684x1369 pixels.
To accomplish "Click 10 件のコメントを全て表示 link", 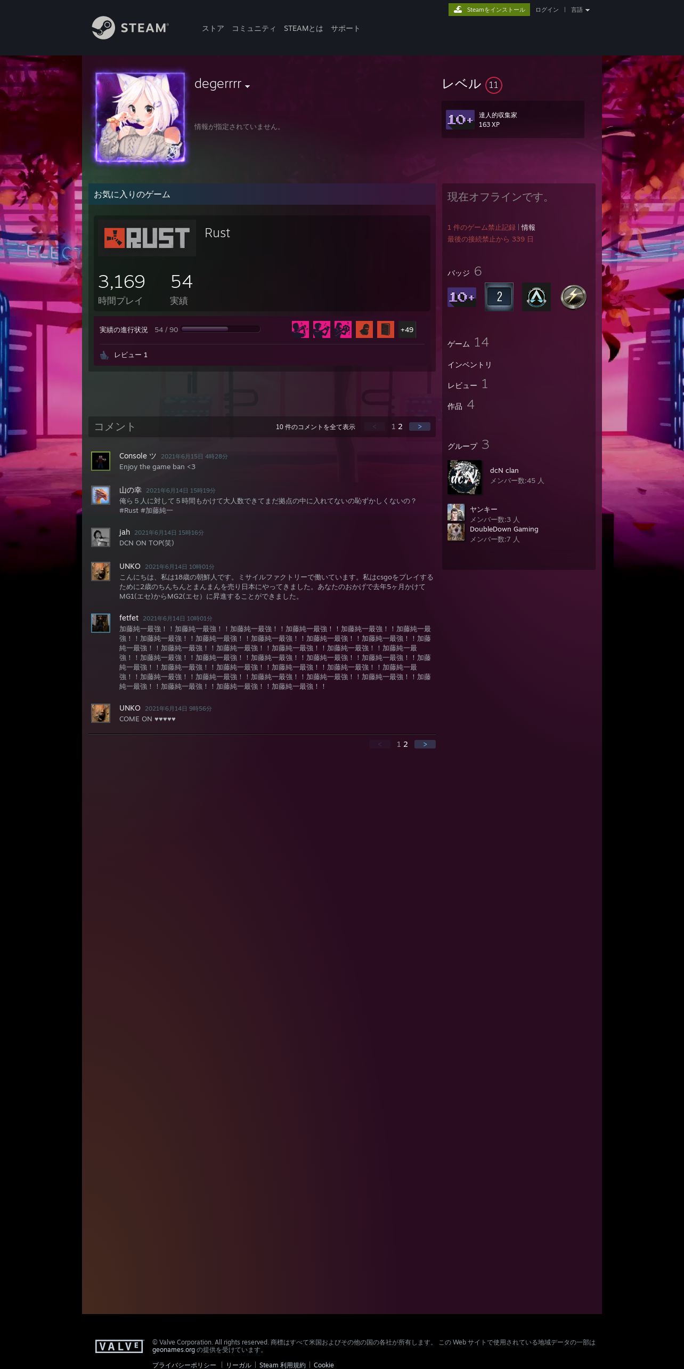I will tap(315, 427).
